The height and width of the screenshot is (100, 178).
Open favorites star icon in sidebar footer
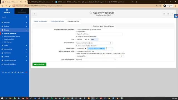click(12, 72)
